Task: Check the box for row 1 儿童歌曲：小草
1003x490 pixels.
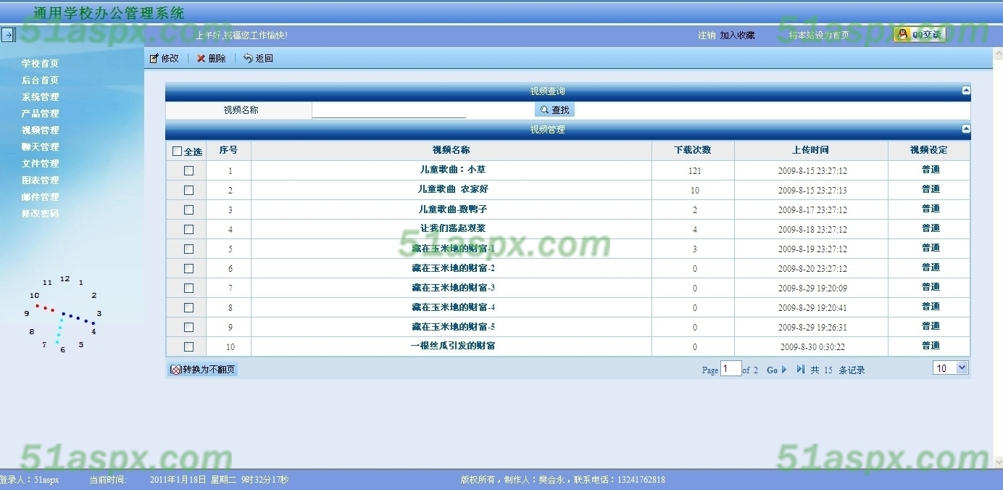Action: (188, 171)
